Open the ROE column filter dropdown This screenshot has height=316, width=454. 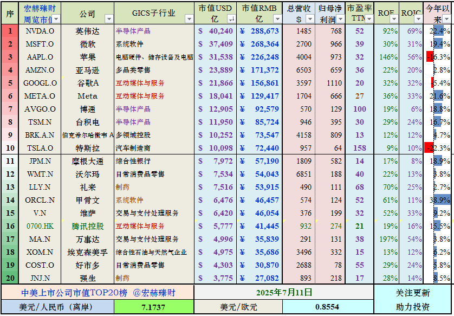pyautogui.click(x=394, y=19)
